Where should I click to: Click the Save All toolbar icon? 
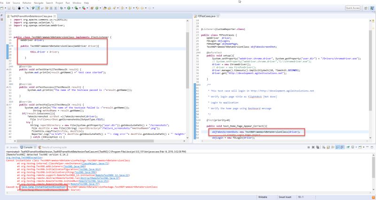14,8
